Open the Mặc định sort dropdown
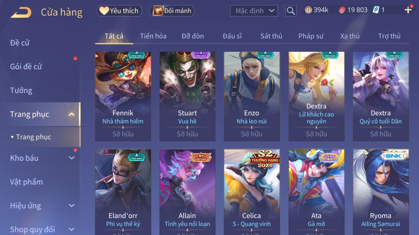 [254, 11]
